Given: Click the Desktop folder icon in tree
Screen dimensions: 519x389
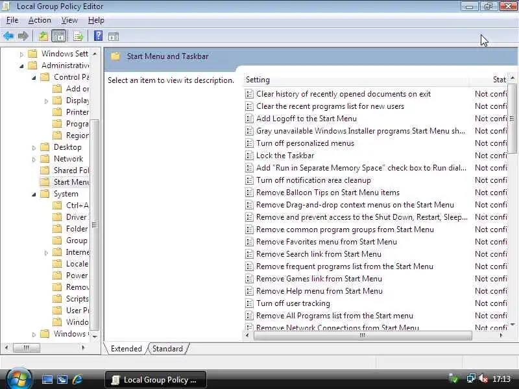Looking at the screenshot, I should [x=45, y=147].
